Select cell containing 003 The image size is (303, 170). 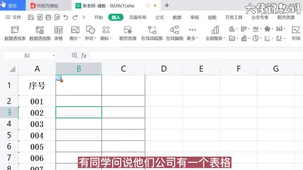(x=37, y=124)
